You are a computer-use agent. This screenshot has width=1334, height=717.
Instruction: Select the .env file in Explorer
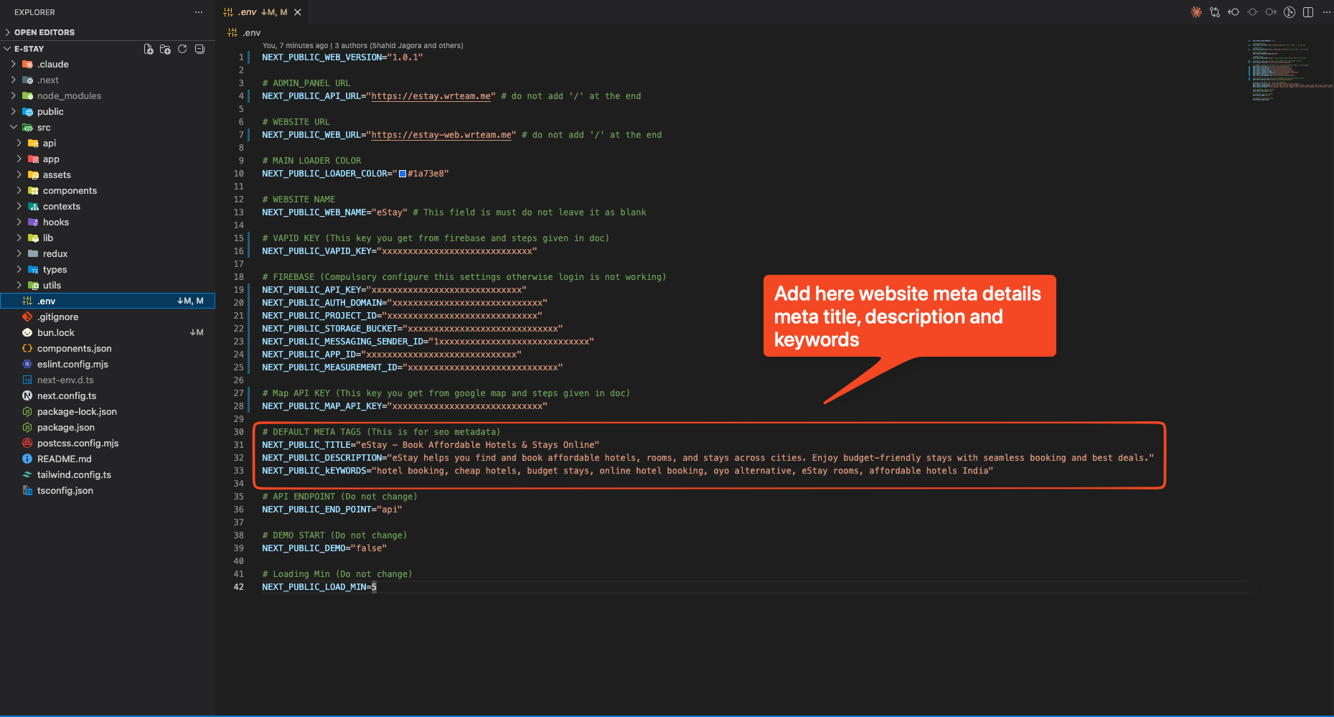click(x=108, y=301)
